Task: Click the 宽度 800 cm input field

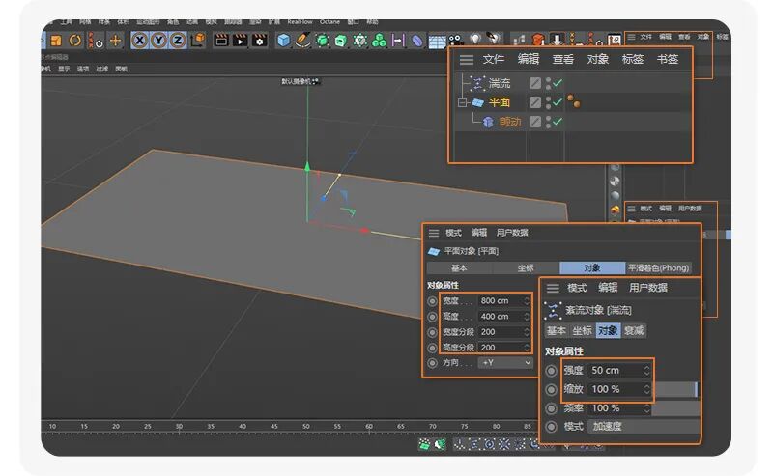Action: (x=503, y=300)
